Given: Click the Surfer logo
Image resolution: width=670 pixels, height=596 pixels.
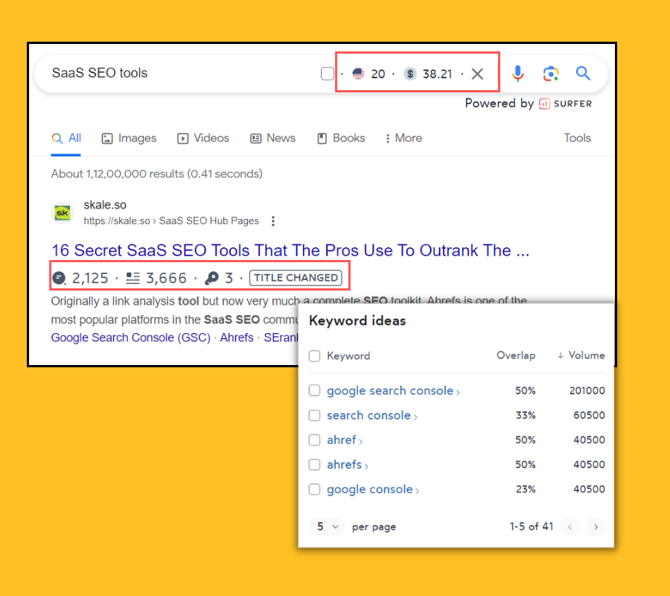Looking at the screenshot, I should point(565,104).
